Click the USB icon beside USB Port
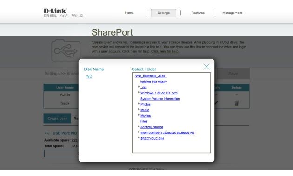 coord(47,133)
